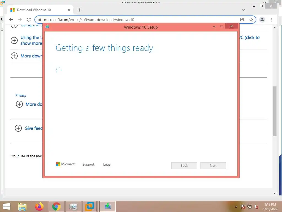Open the network tray icon
Screen dimensions: 282x212
point(250,207)
